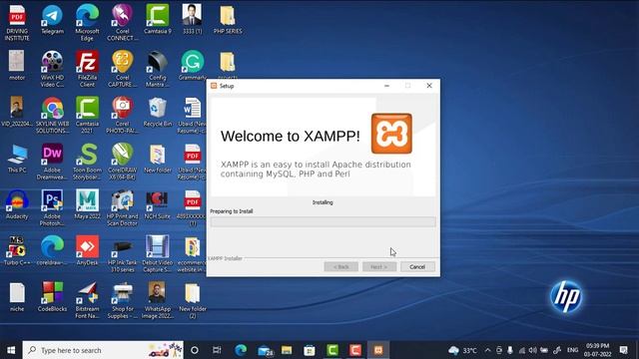
Task: Open Microsoft Edge from the taskbar
Action: pos(241,350)
